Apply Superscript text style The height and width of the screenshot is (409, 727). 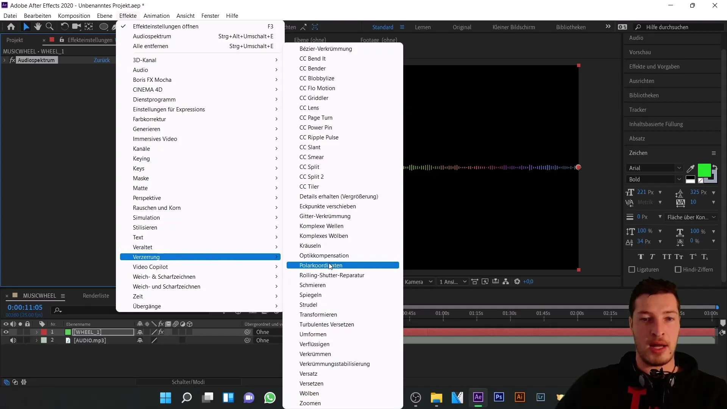pos(693,257)
